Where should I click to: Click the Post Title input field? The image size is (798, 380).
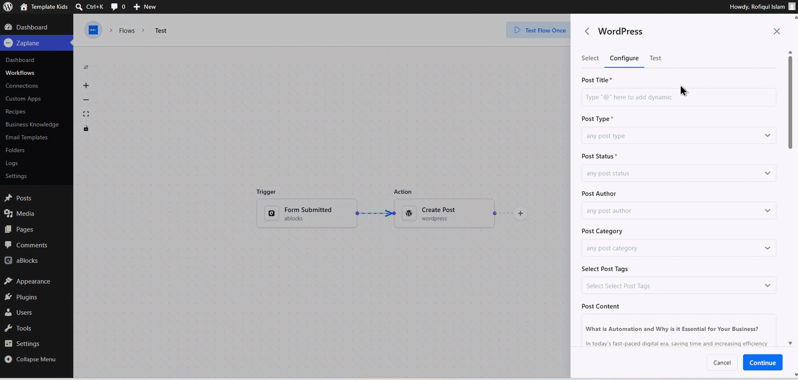678,97
